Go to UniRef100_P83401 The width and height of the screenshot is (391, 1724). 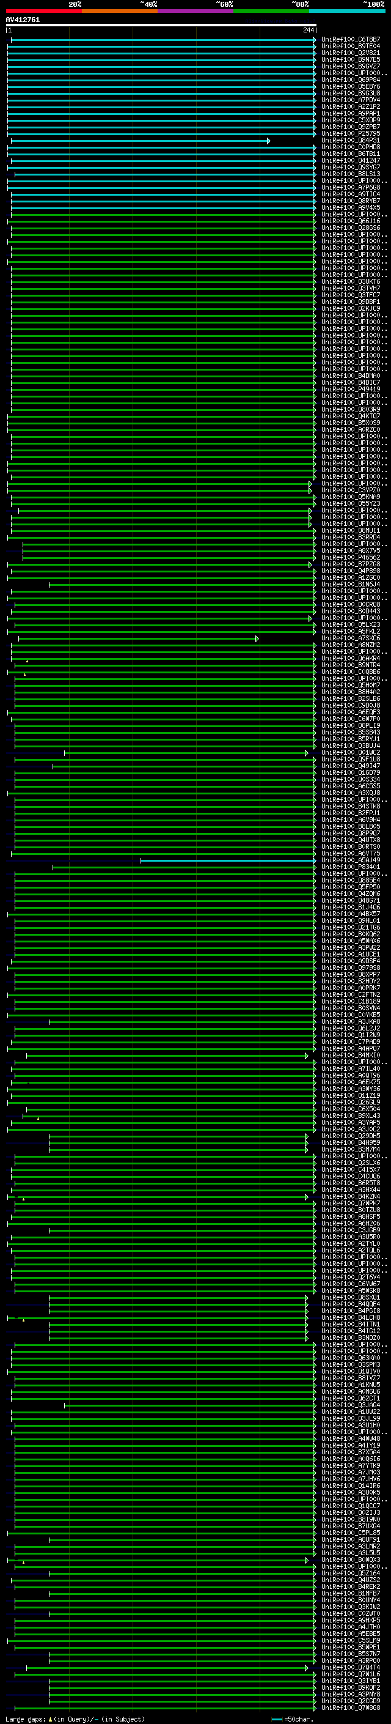tap(350, 867)
